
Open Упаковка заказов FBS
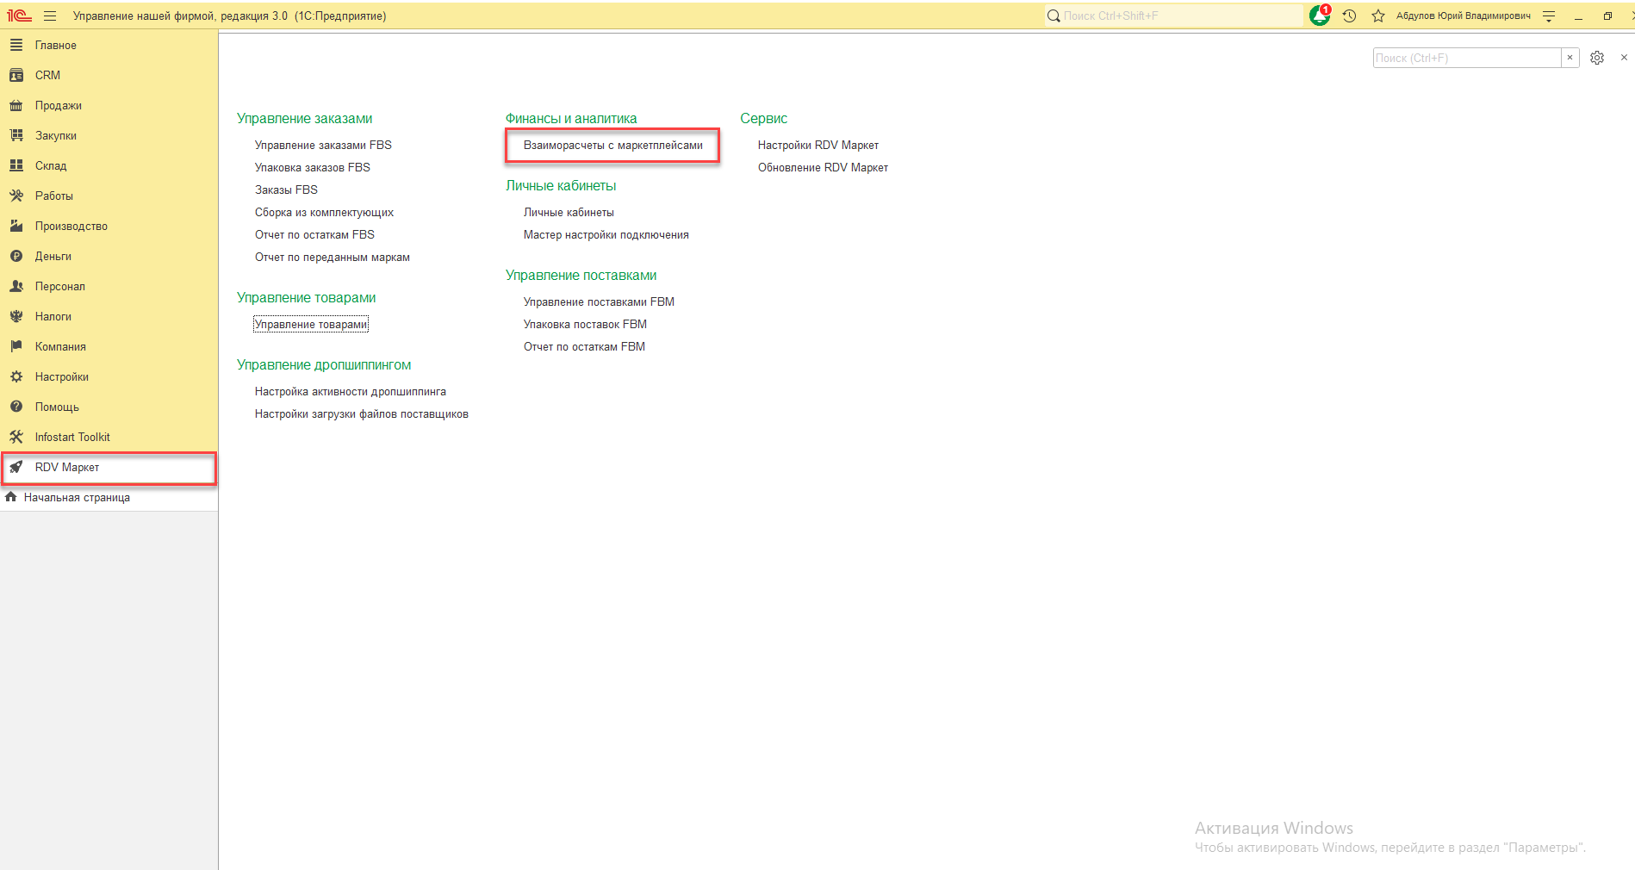313,167
